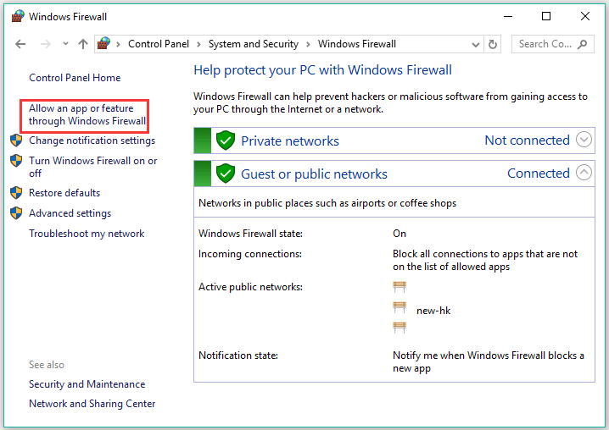Expand the chevron after Control Panel breadcrumb
This screenshot has height=430, width=609.
coord(198,44)
